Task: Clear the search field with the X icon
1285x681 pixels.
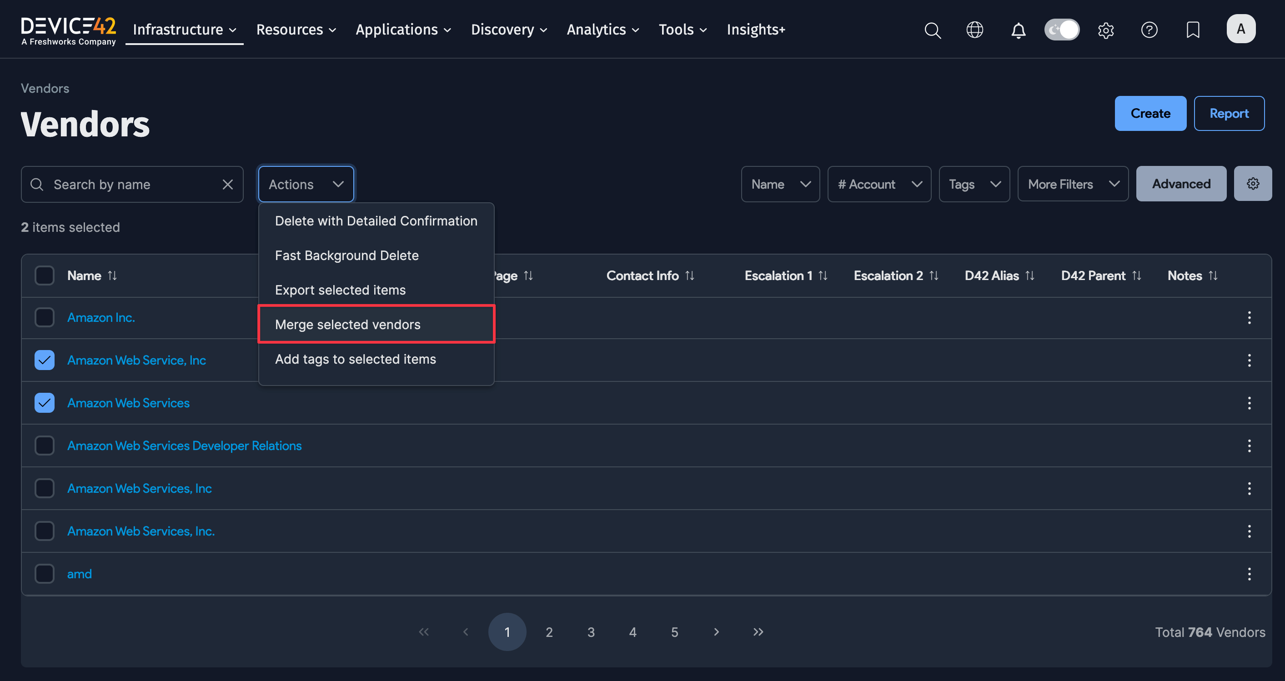Action: pos(228,184)
